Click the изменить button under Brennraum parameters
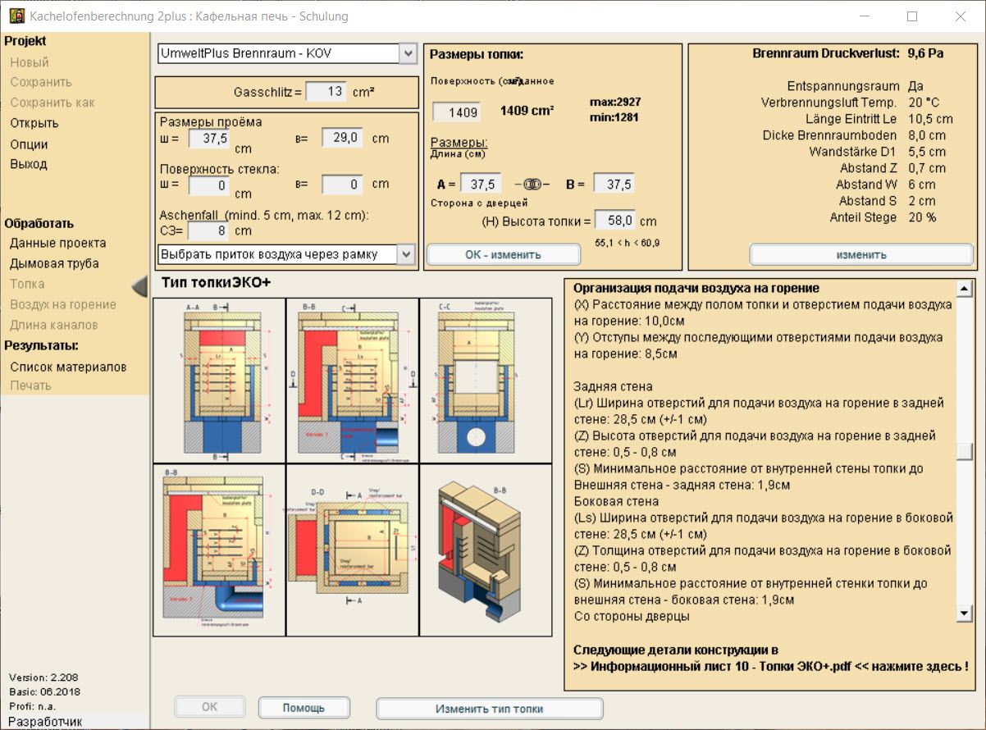 coord(861,254)
